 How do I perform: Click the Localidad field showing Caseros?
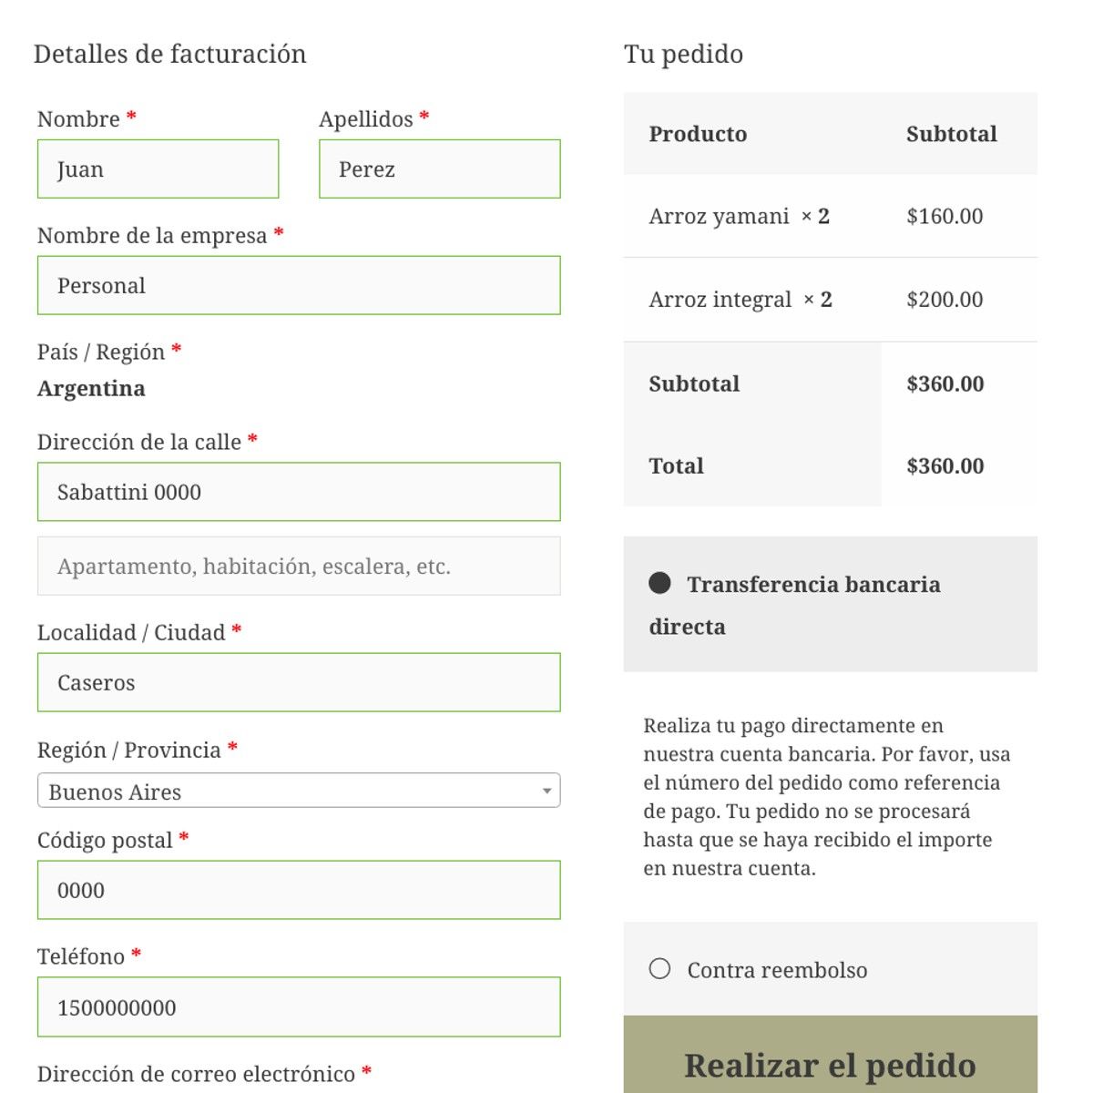pyautogui.click(x=299, y=682)
